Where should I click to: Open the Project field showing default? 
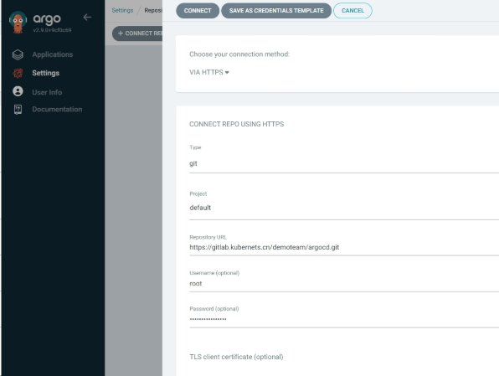344,208
